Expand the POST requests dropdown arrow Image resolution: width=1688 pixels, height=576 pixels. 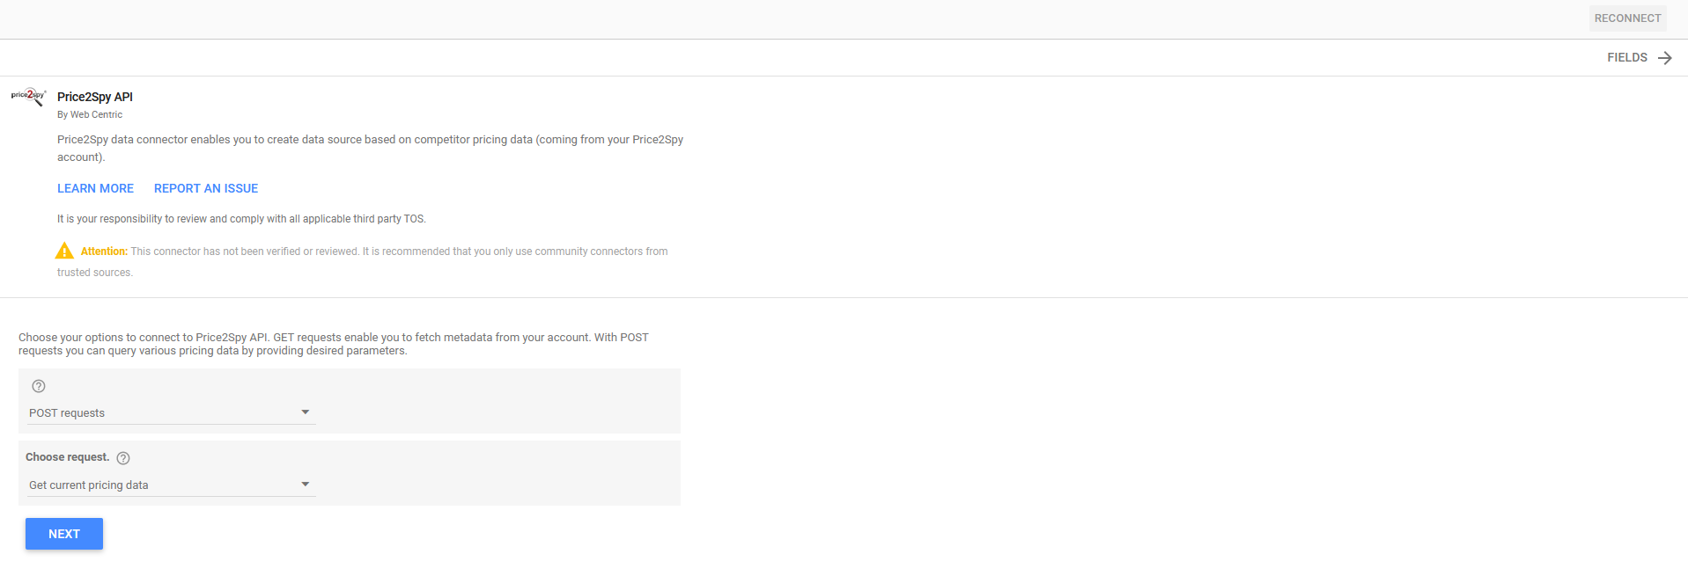pos(306,412)
